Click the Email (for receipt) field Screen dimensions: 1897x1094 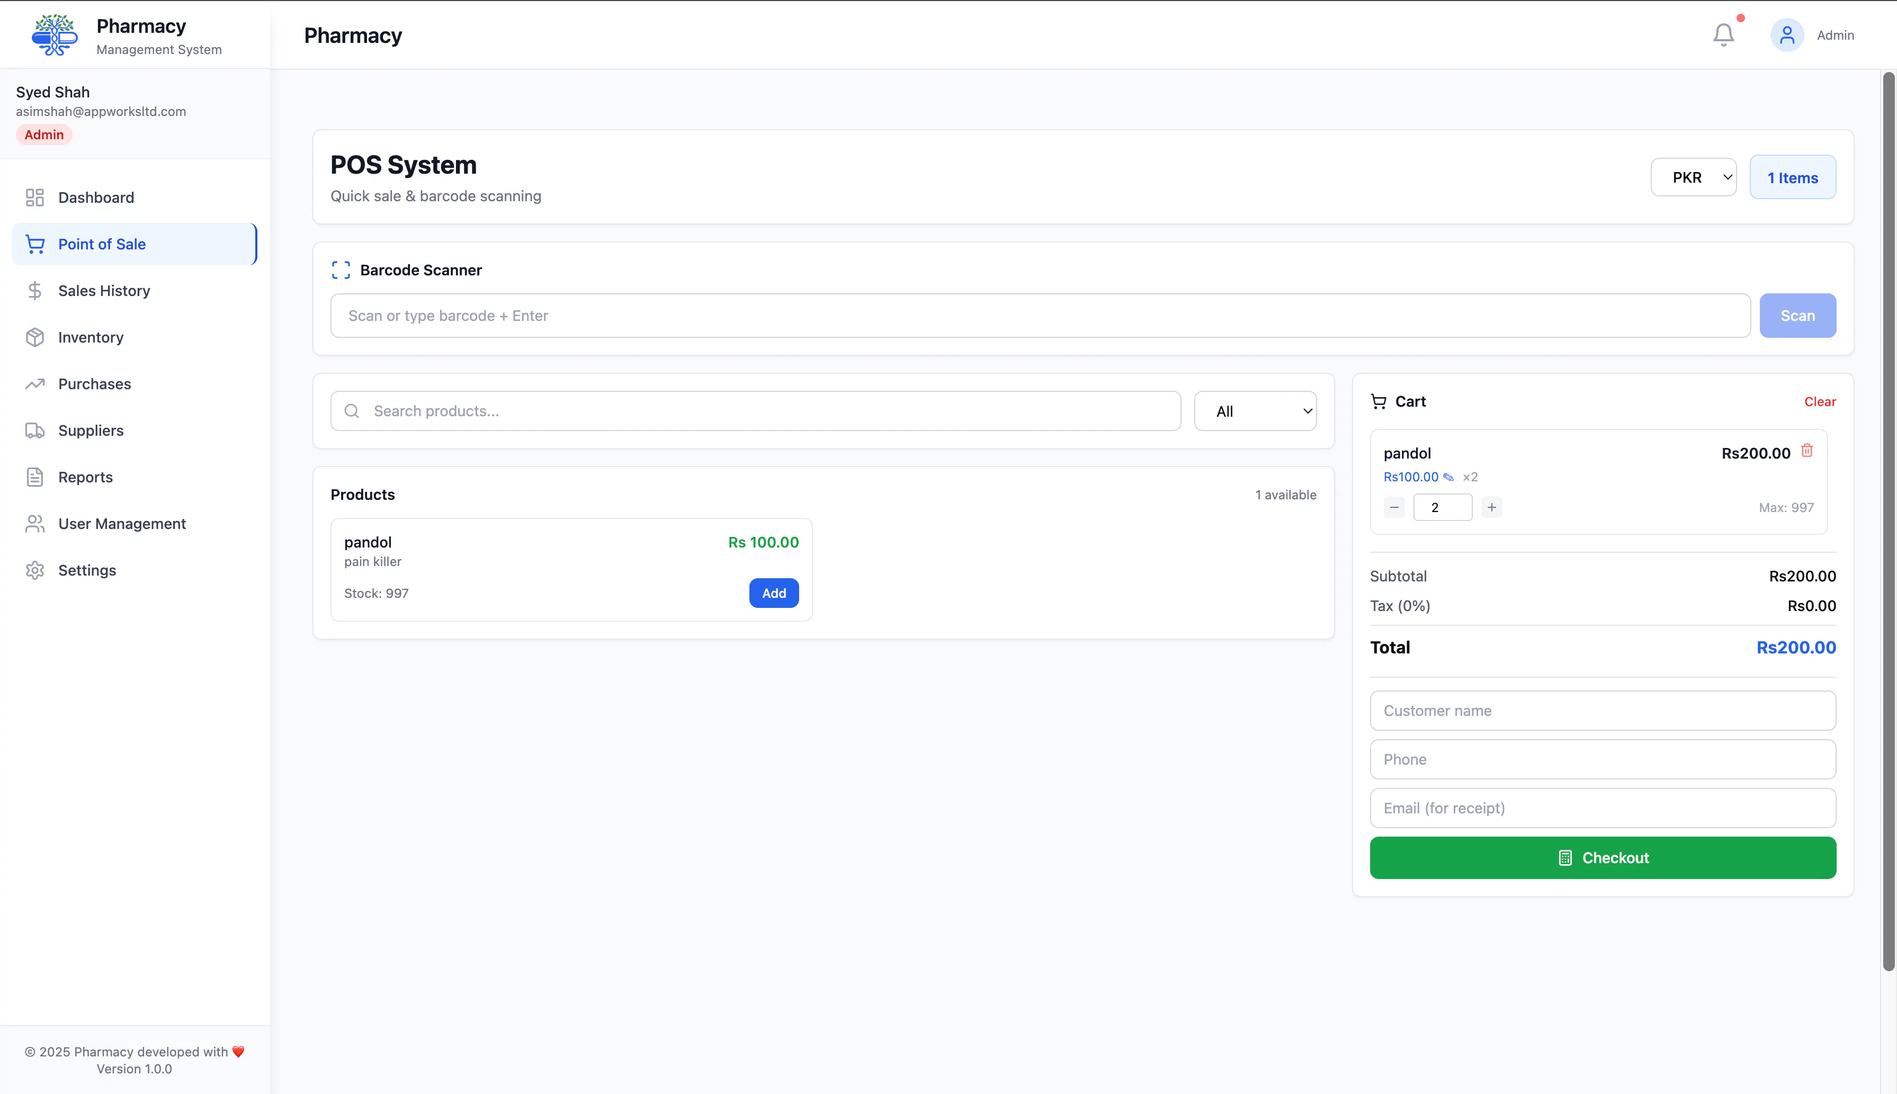[x=1603, y=809]
